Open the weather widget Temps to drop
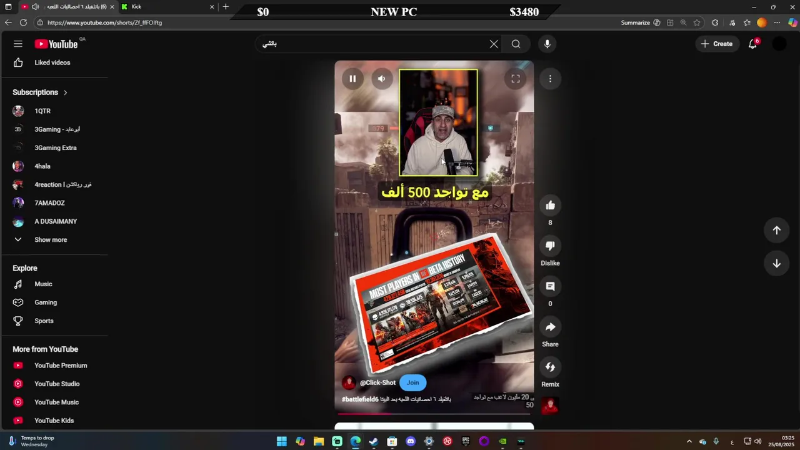The image size is (800, 450). (31, 441)
